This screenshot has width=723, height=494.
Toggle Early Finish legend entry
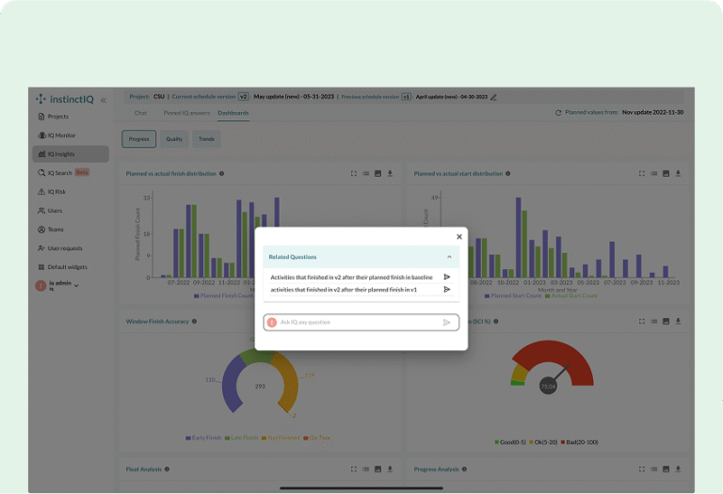tap(203, 438)
